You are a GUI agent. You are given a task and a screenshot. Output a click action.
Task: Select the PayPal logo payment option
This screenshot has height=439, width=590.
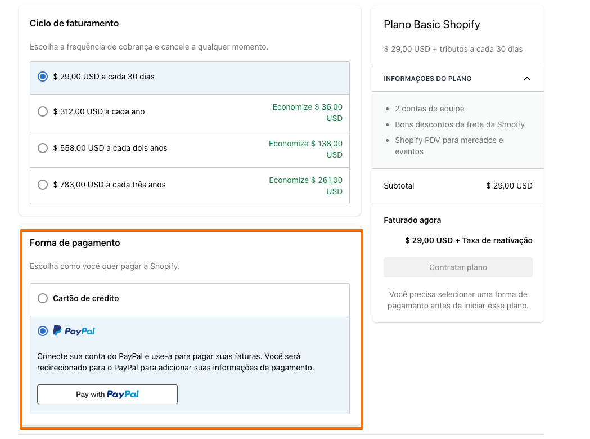click(74, 331)
